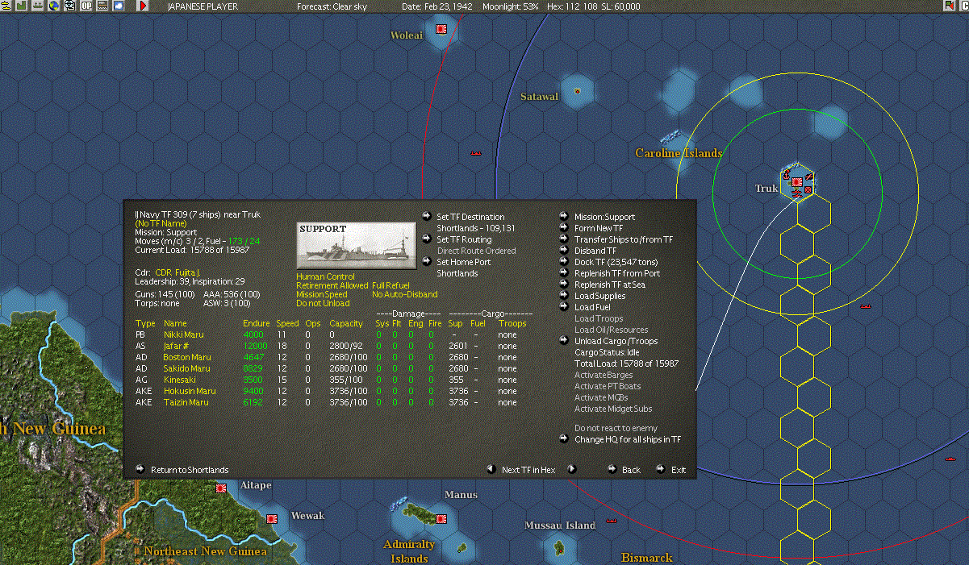Toggle Full Refuel setting
This screenshot has height=565, width=969.
click(x=391, y=285)
